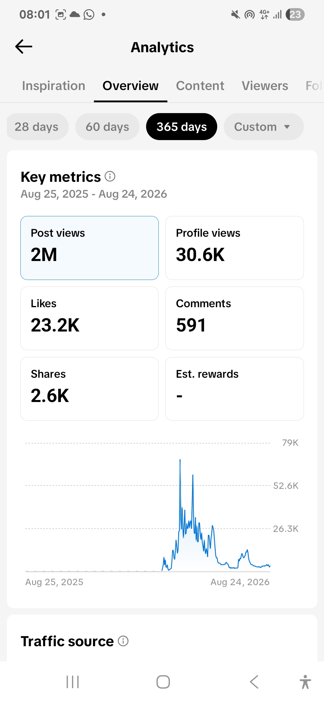This screenshot has height=702, width=324.
Task: Tap the Android navigation back chevron
Action: pyautogui.click(x=254, y=682)
